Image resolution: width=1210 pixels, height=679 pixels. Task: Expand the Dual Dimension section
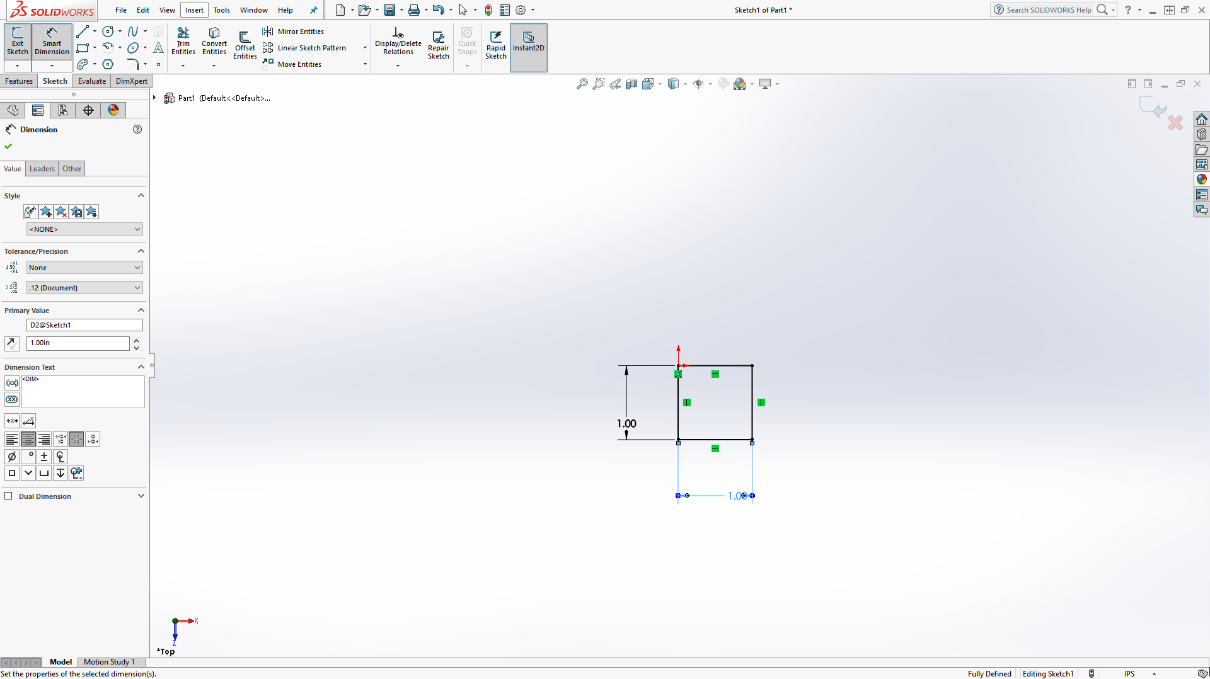[141, 496]
